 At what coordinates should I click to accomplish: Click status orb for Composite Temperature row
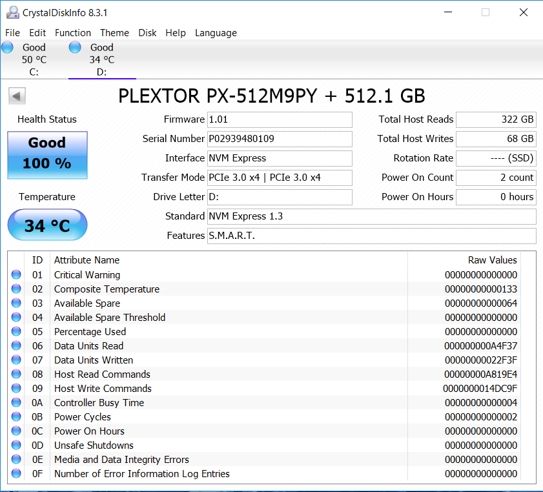click(x=16, y=289)
